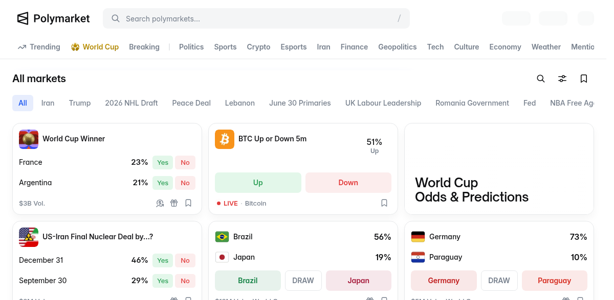Open the Crypto category

(x=258, y=47)
